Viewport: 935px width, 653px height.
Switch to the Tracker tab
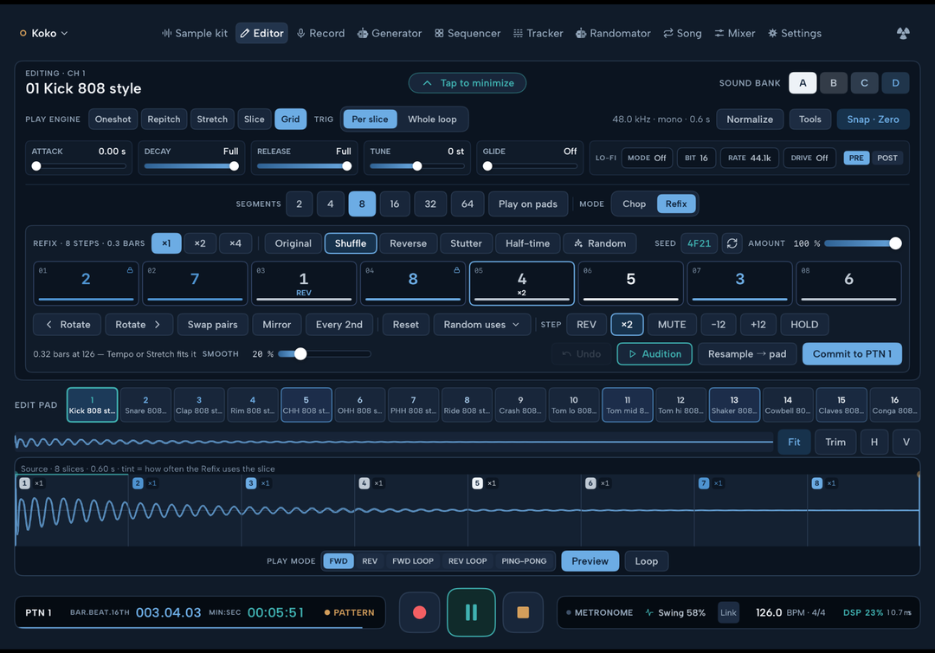pos(538,34)
